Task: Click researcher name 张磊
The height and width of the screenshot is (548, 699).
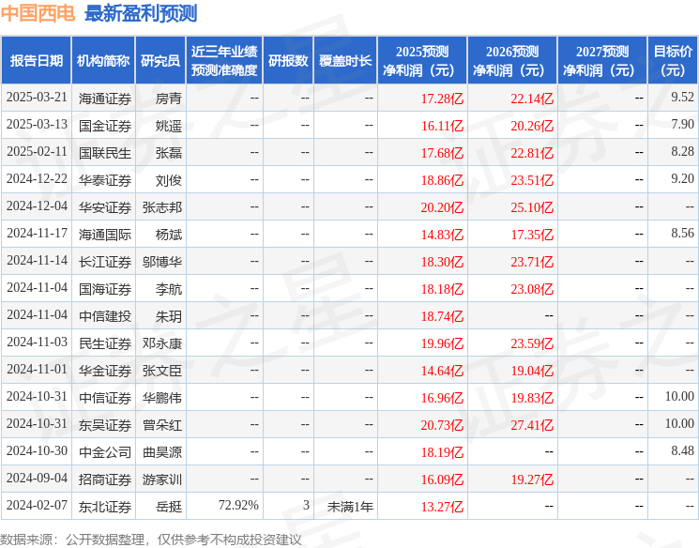Action: click(169, 153)
